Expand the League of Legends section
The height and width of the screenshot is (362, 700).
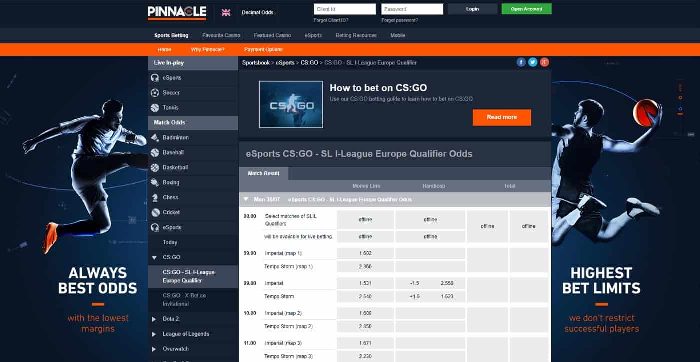(154, 334)
